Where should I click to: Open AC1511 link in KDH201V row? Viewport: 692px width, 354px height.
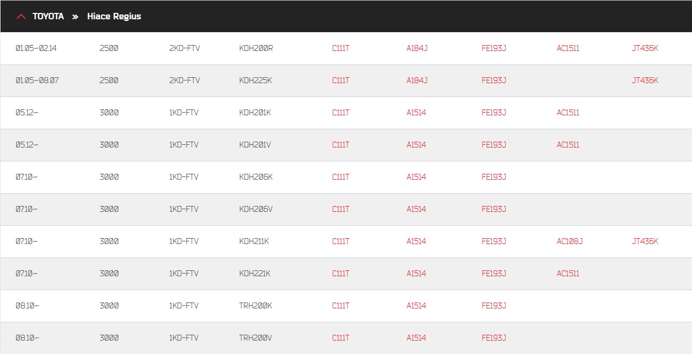pos(568,145)
